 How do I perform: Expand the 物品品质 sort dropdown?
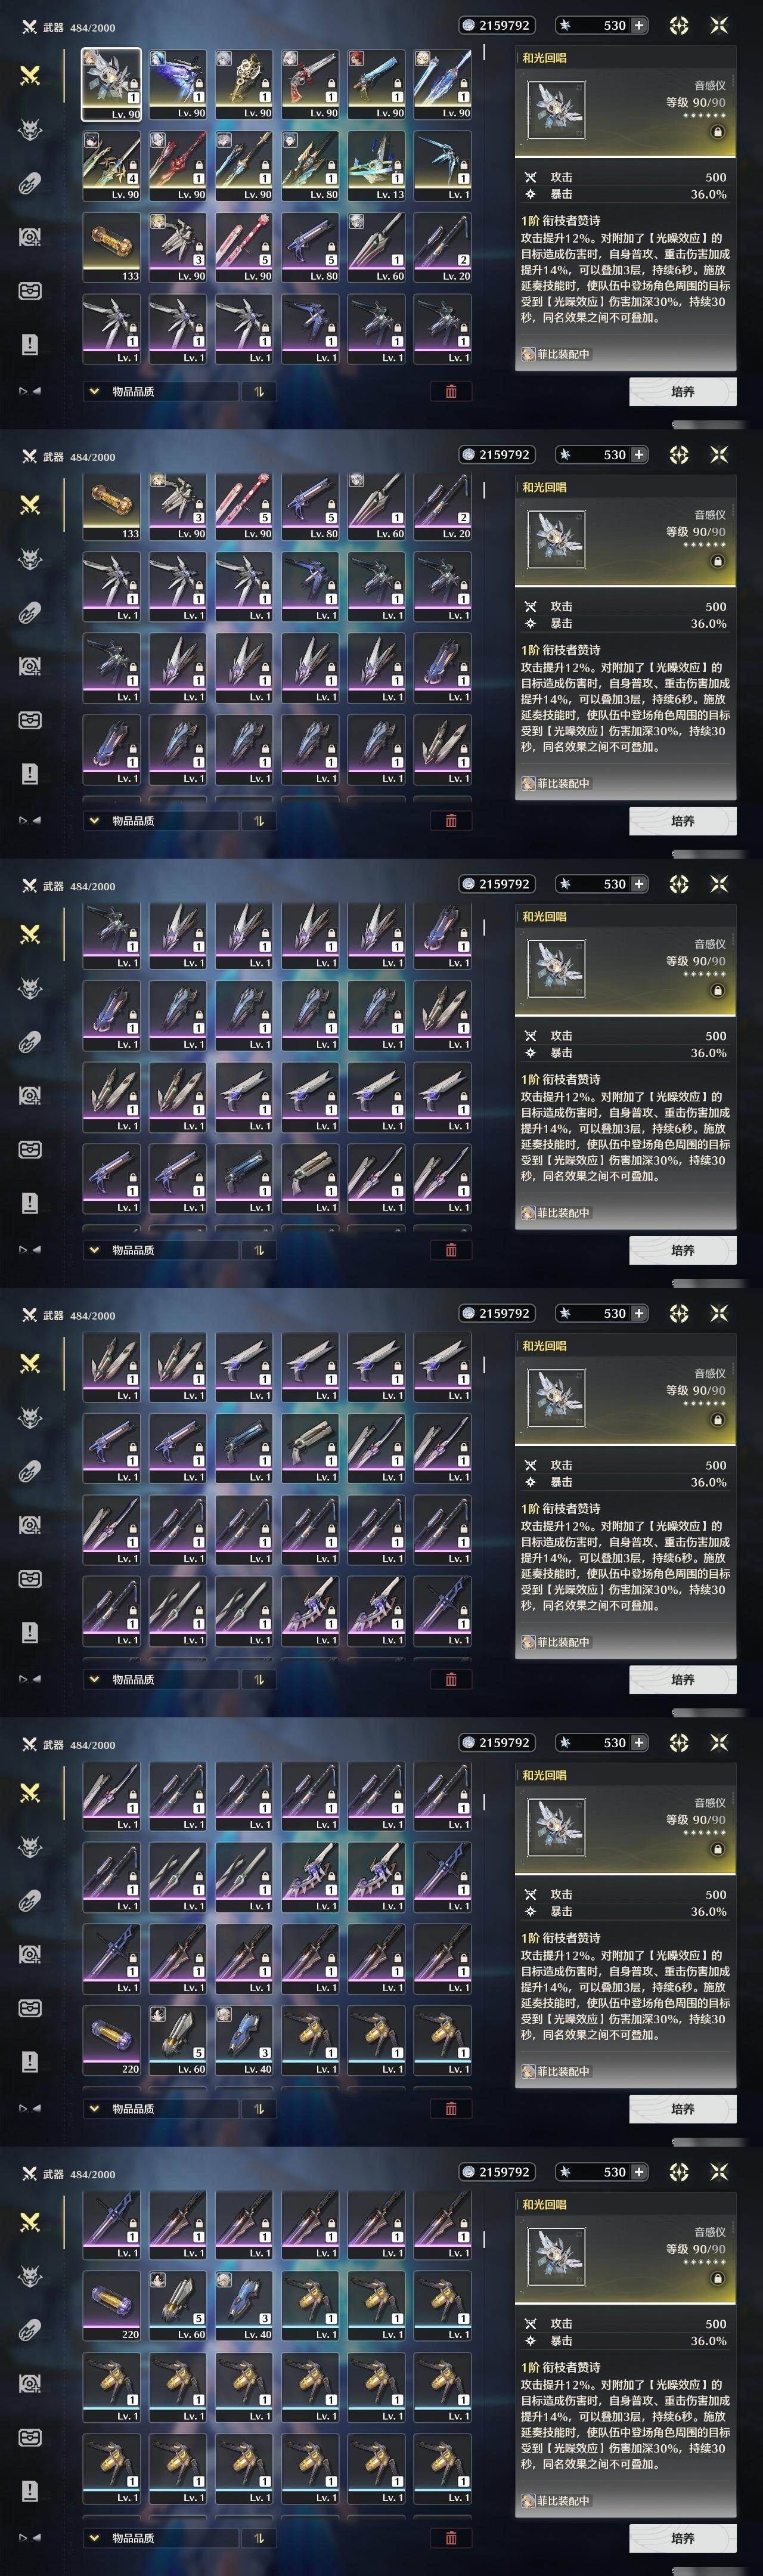pyautogui.click(x=160, y=391)
